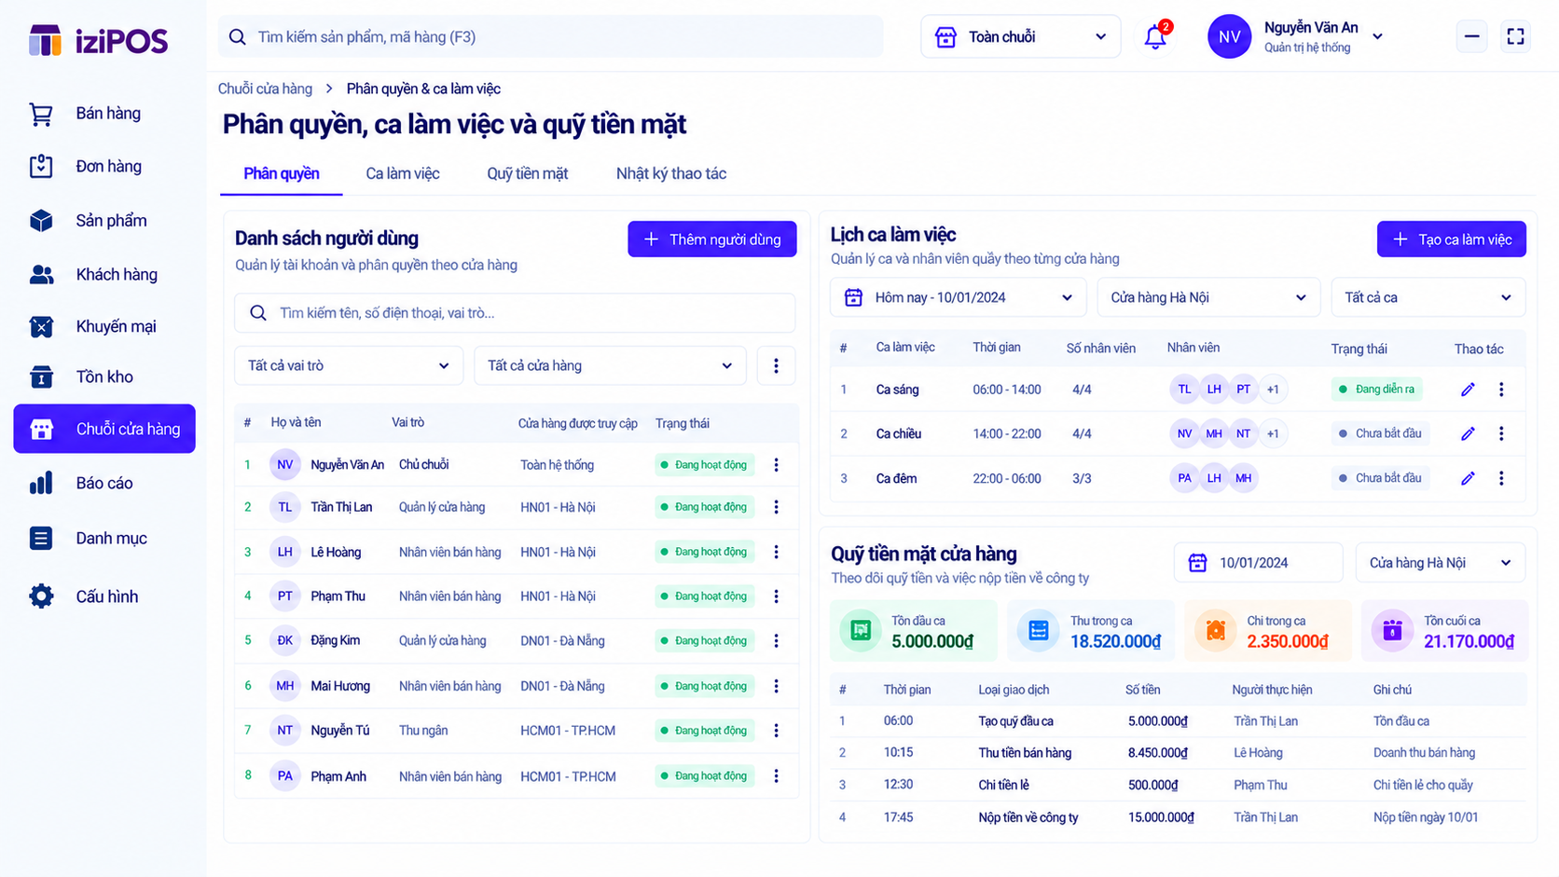The height and width of the screenshot is (877, 1559).
Task: Go to Sản phẩm section
Action: point(103,221)
